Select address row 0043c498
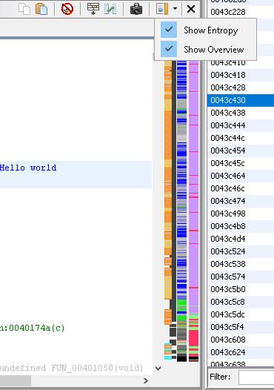Viewport: 274px width, 390px height. pos(241,214)
